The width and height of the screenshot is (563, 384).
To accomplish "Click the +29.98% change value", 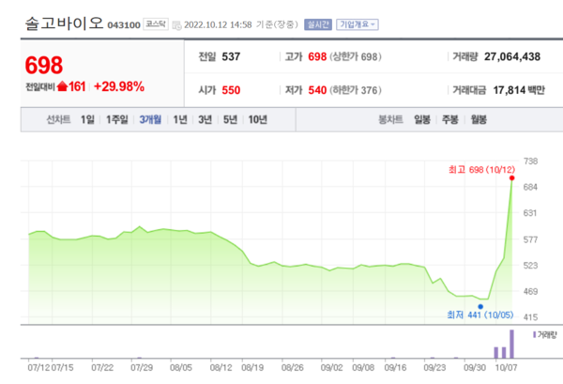I will click(119, 86).
